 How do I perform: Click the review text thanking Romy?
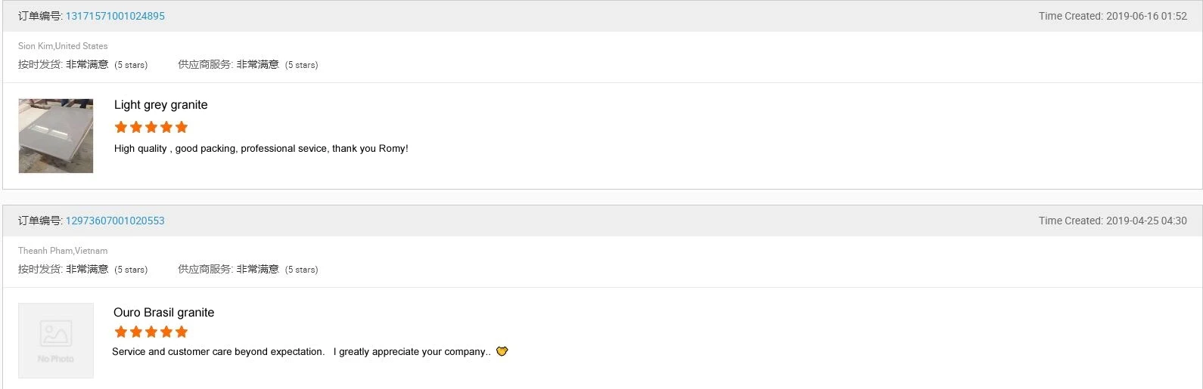[x=261, y=149]
